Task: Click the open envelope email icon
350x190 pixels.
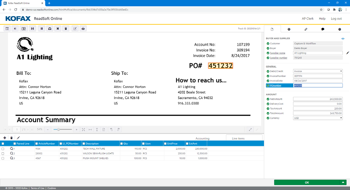Action: point(50,29)
